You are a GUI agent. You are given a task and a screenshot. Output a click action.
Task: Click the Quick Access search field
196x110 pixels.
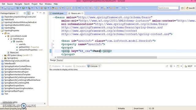click(168, 8)
